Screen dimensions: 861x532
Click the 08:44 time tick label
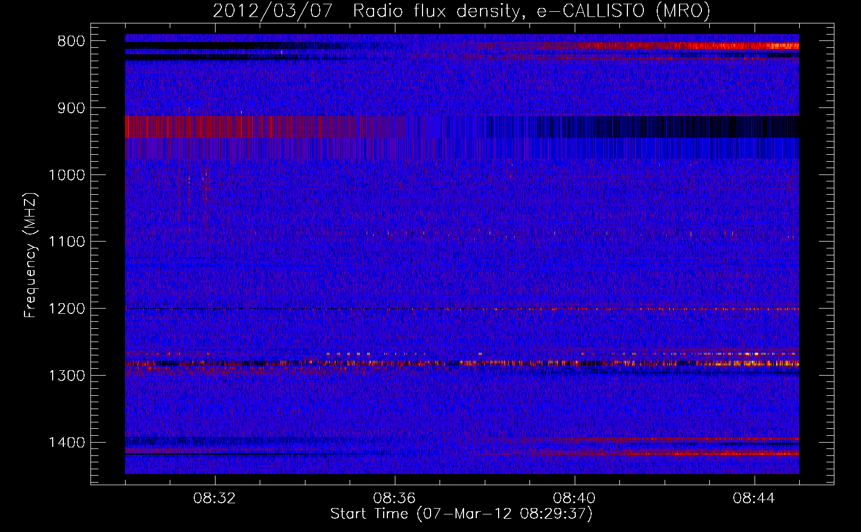click(754, 498)
